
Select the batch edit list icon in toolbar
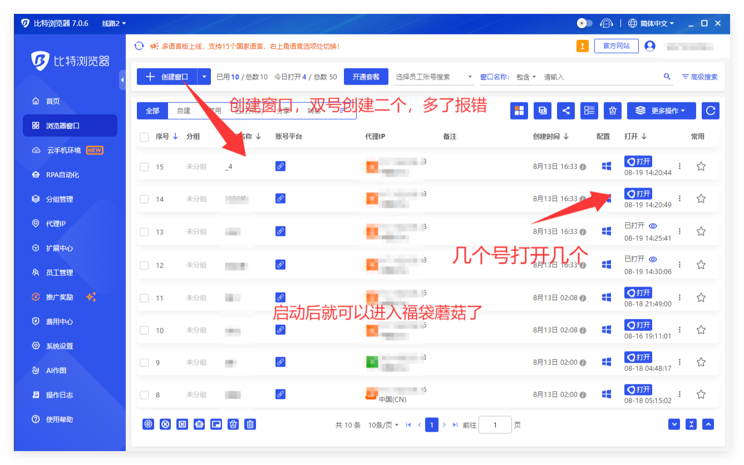[589, 111]
